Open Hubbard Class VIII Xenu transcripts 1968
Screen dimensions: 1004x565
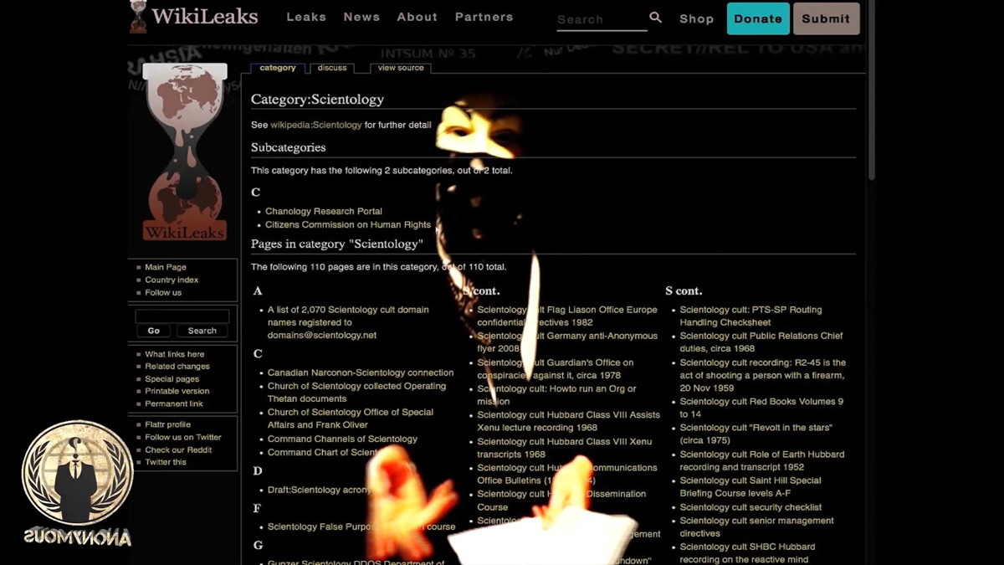click(565, 448)
